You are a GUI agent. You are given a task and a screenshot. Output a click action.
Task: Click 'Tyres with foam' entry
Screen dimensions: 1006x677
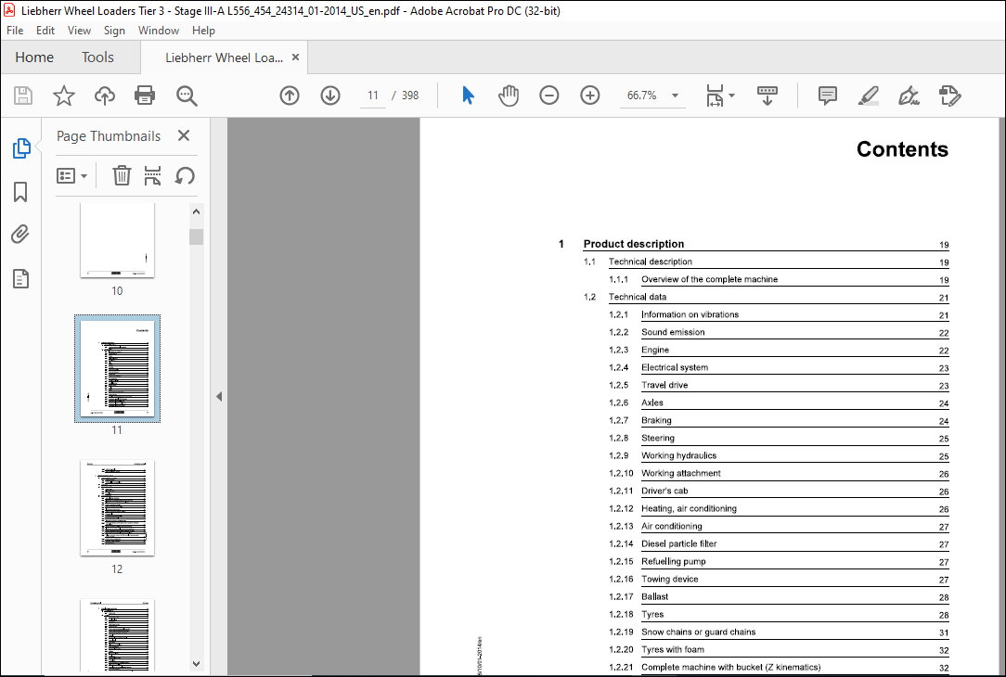(673, 649)
